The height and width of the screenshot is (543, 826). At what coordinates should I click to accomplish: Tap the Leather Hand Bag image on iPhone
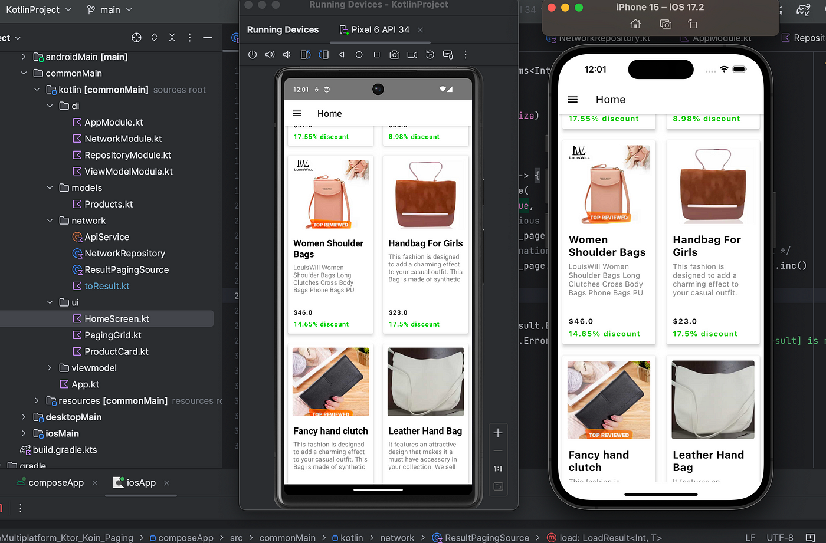click(713, 400)
